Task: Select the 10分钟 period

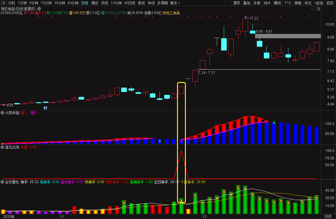Action: [116, 3]
